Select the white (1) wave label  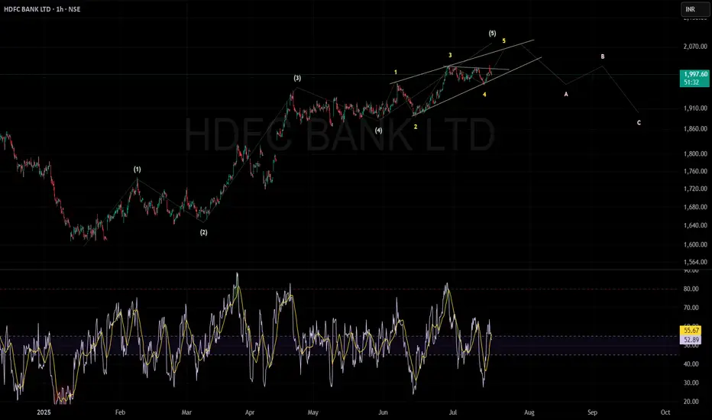[138, 170]
